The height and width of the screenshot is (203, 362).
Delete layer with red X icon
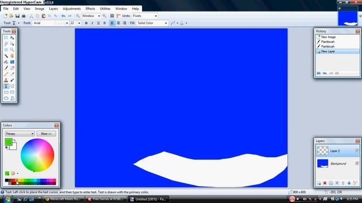tap(325, 183)
